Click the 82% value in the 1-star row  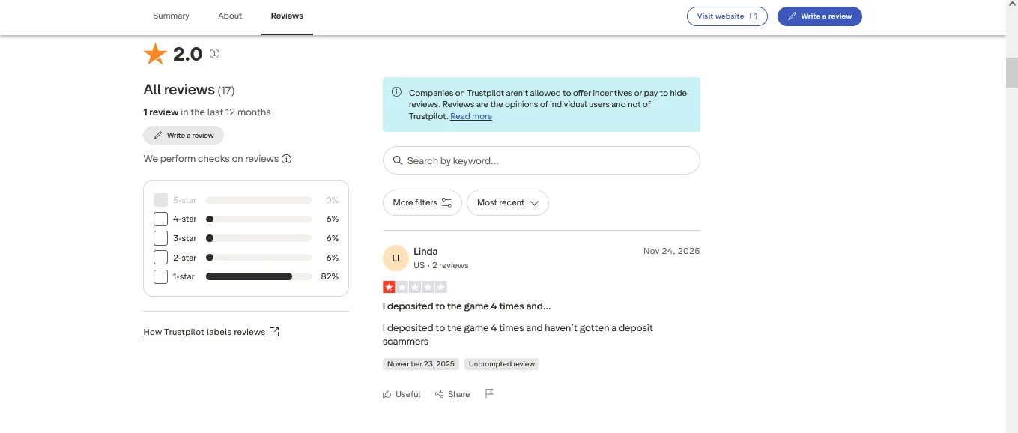click(x=330, y=276)
